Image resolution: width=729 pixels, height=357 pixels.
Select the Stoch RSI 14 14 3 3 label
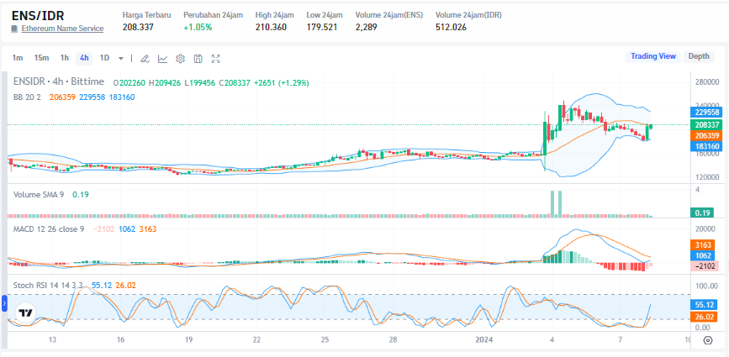[48, 285]
